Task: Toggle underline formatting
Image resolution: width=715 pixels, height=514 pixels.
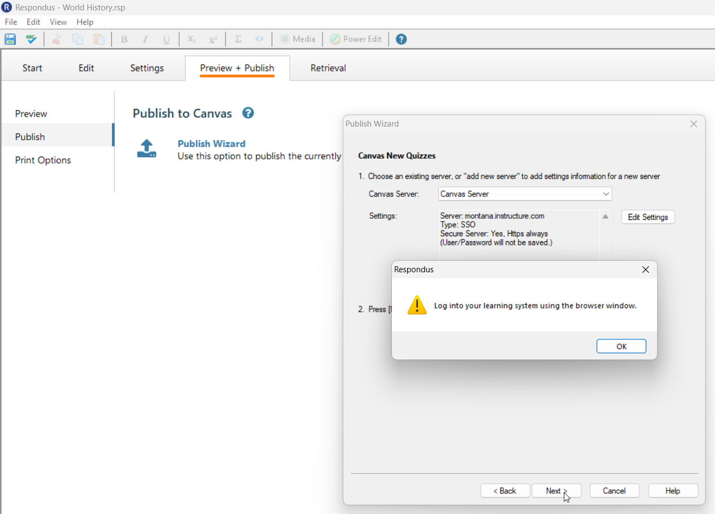Action: coord(166,39)
